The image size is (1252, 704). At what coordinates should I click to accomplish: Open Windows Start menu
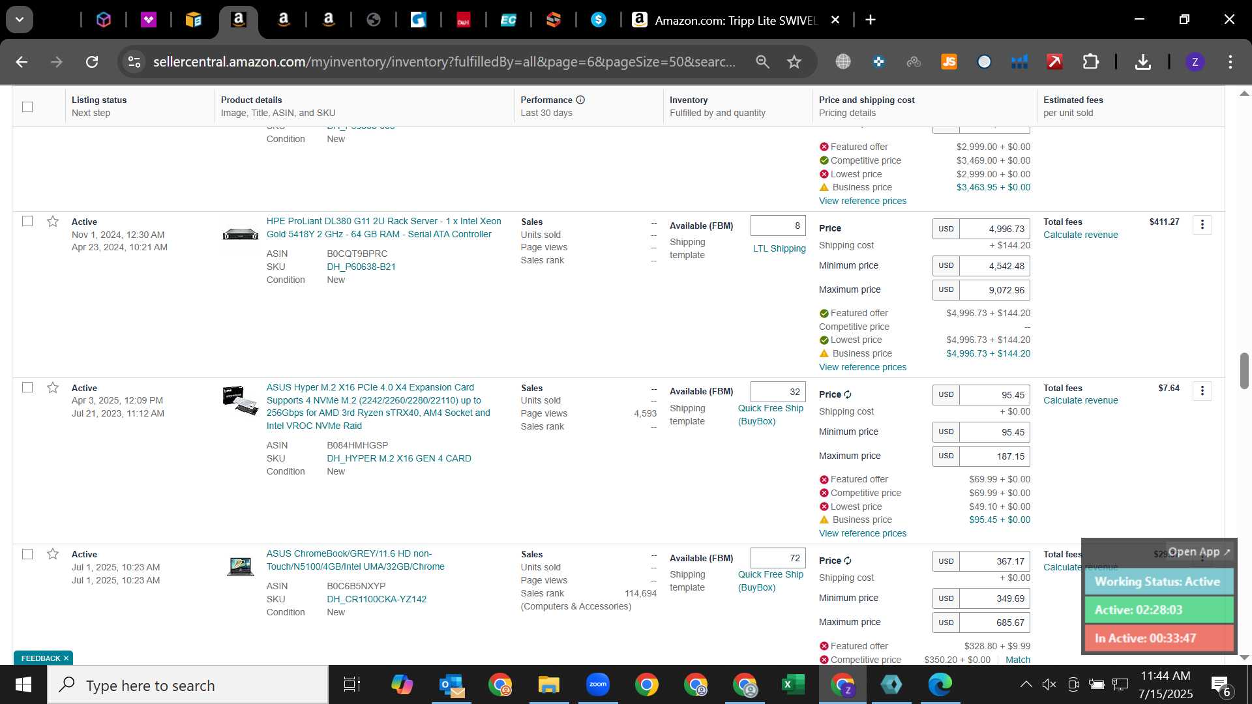23,685
